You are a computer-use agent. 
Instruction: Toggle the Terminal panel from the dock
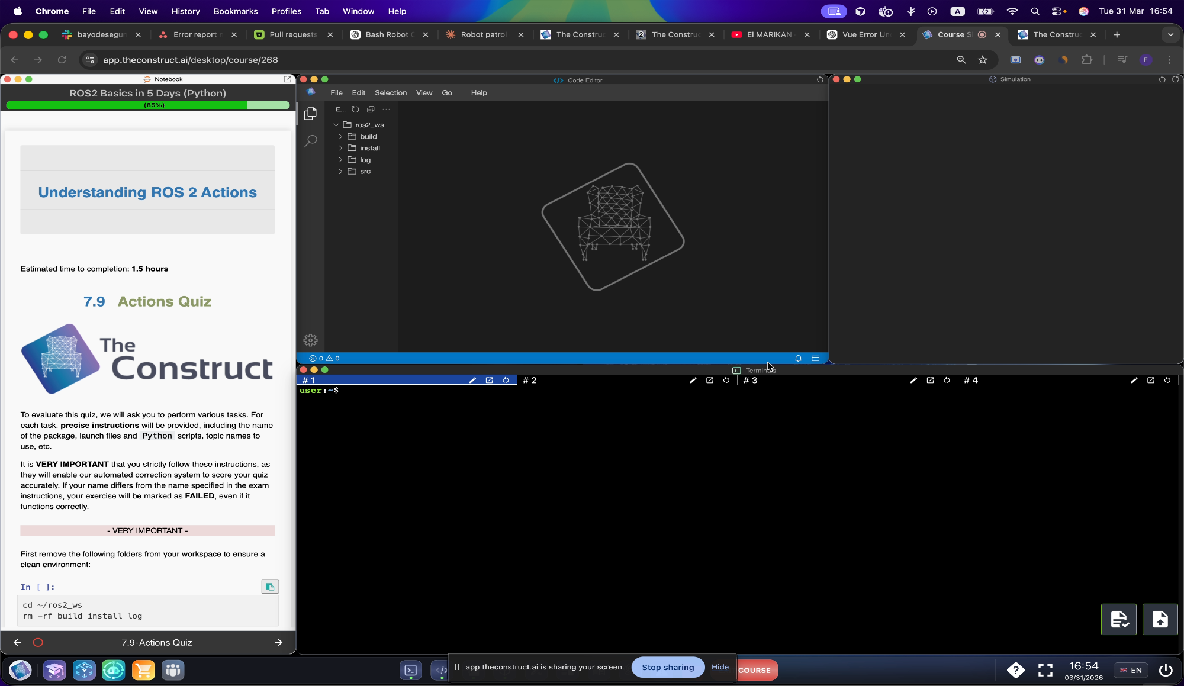click(411, 670)
